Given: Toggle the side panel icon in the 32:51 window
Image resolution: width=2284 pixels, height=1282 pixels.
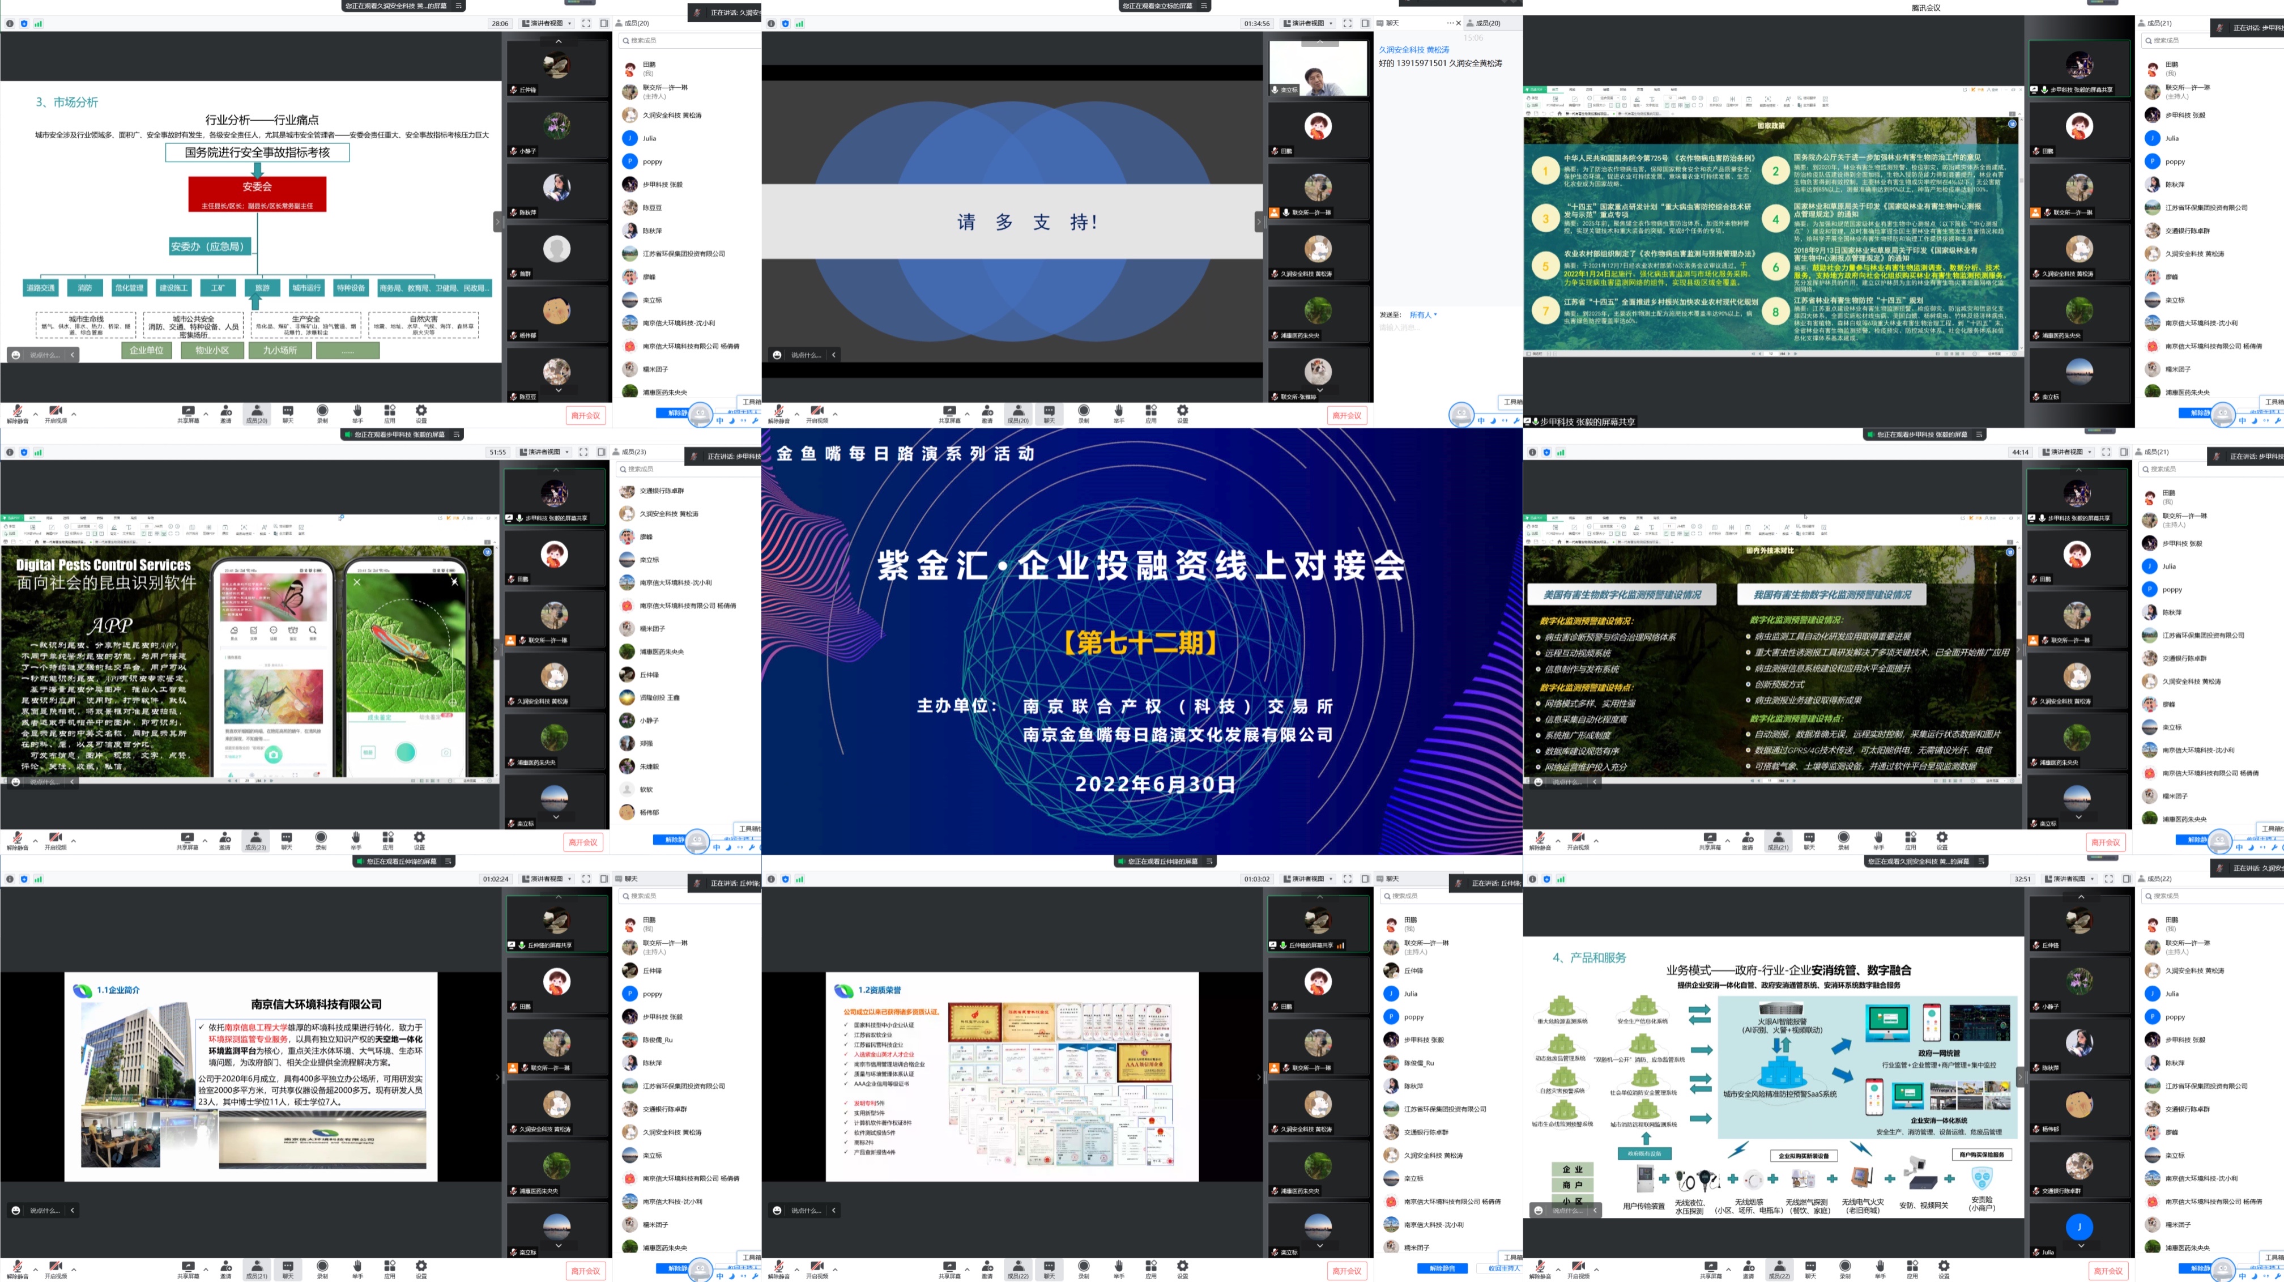Looking at the screenshot, I should pos(2126,879).
